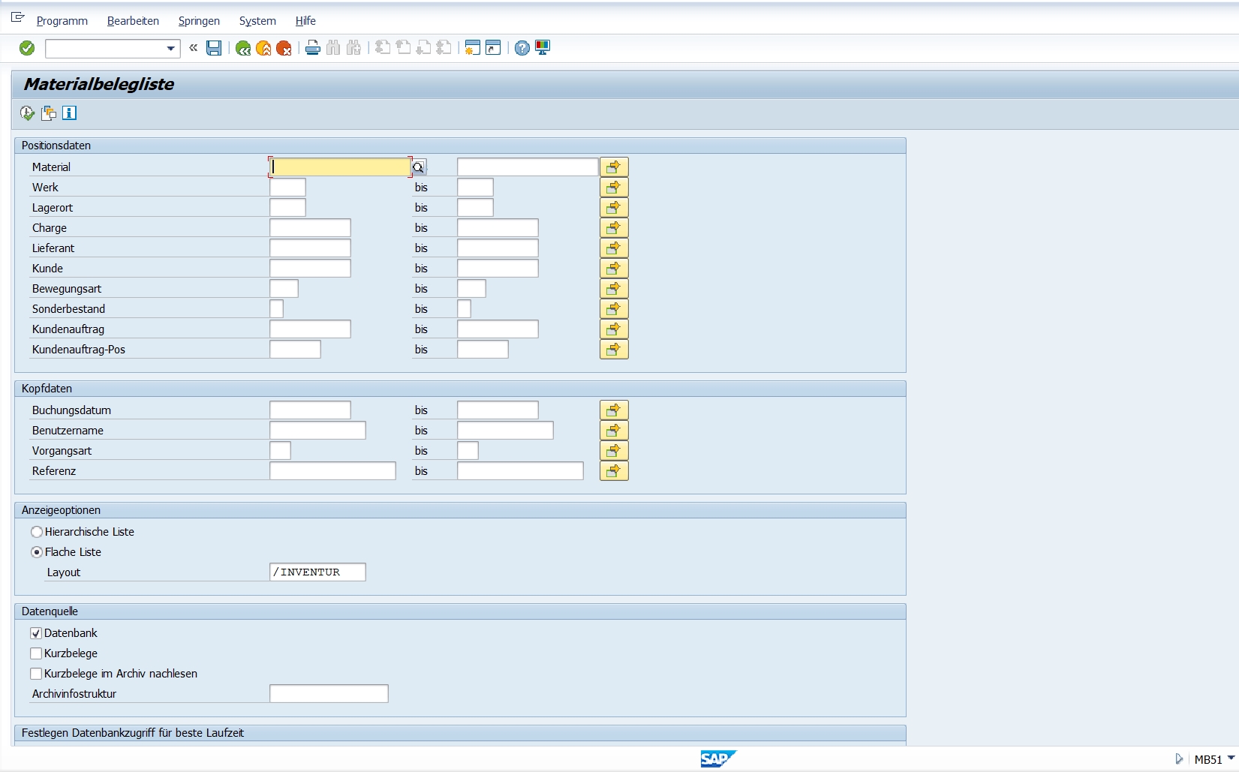Image resolution: width=1239 pixels, height=772 pixels.
Task: Expand the status bar with the triangle icon
Action: [x=1179, y=758]
